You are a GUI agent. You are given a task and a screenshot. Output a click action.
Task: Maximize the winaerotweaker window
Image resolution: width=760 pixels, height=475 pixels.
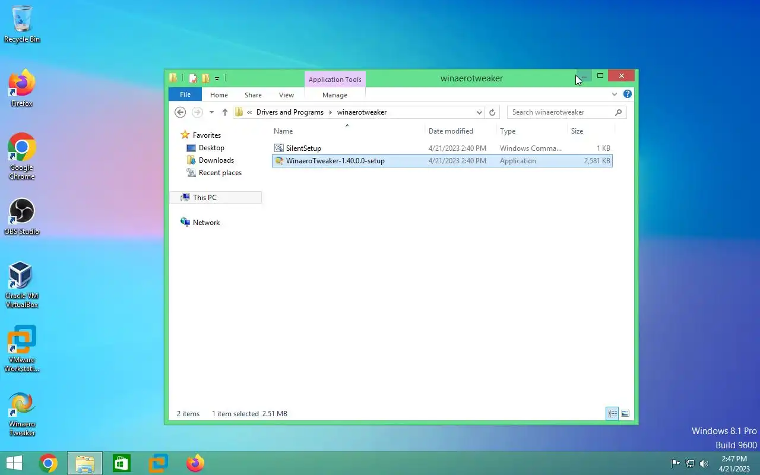pos(600,76)
